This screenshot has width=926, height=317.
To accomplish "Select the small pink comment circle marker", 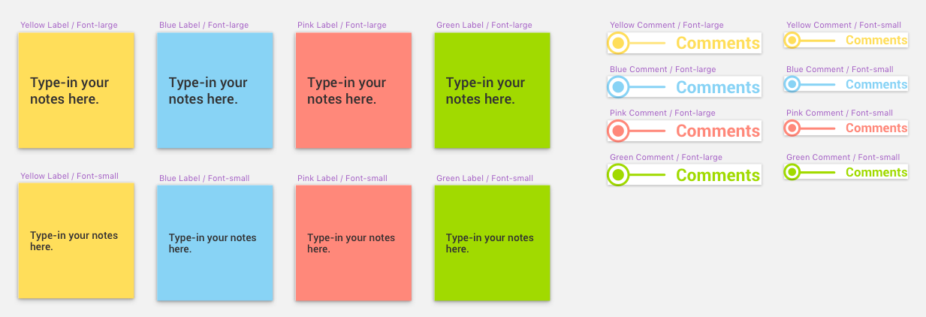I will coord(792,128).
